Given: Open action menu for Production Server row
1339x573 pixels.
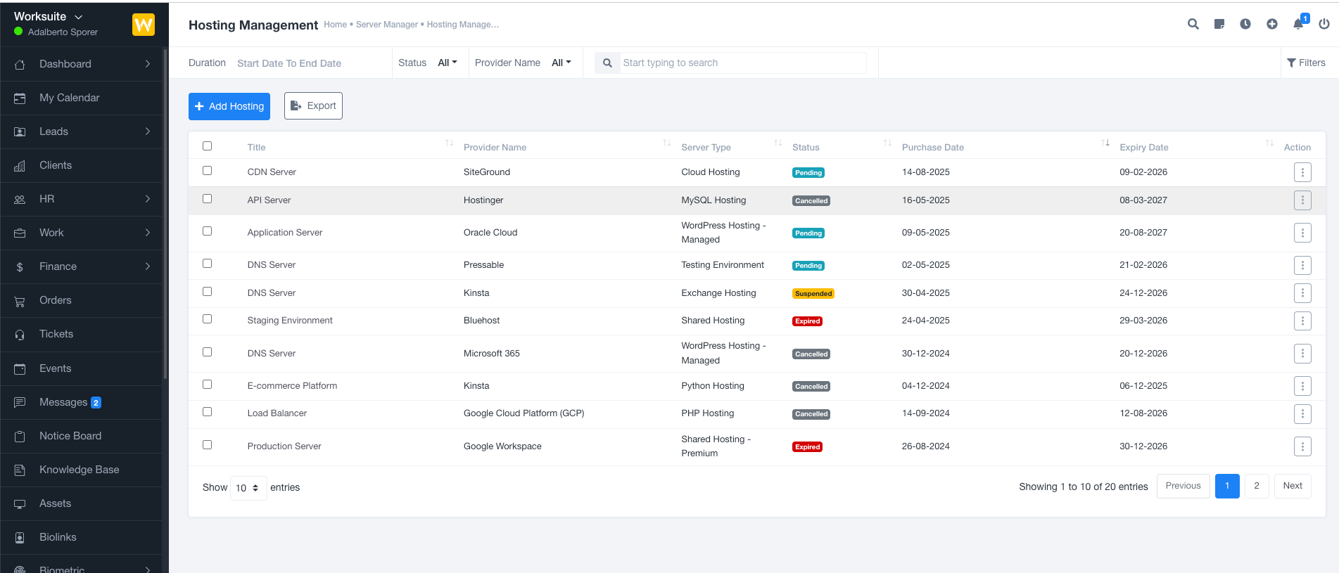Looking at the screenshot, I should tap(1302, 446).
